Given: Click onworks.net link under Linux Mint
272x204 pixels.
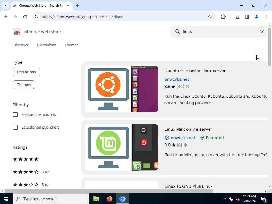Looking at the screenshot, I should point(183,138).
